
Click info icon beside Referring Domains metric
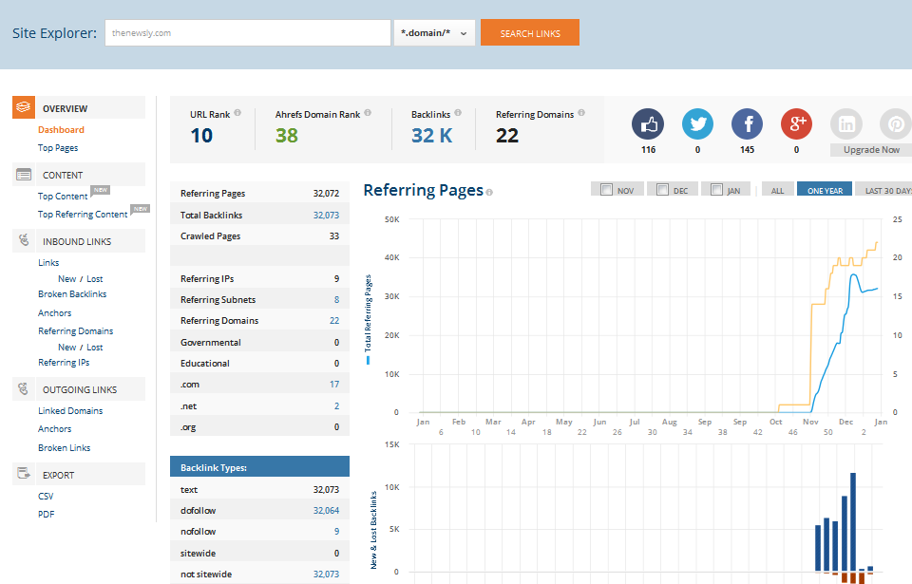pyautogui.click(x=581, y=113)
